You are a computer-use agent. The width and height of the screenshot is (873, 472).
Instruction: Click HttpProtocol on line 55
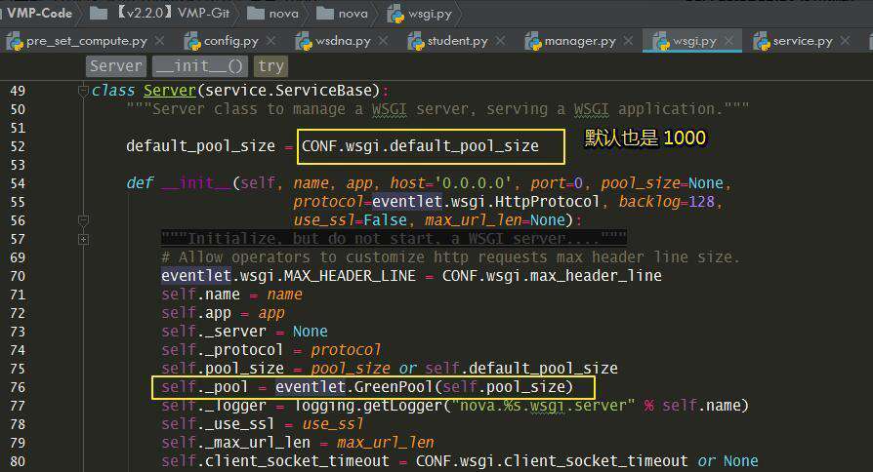click(547, 201)
